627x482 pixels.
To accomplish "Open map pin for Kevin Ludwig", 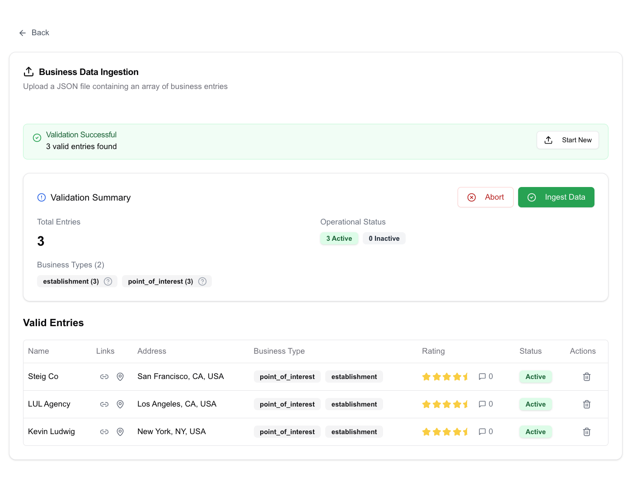I will click(x=120, y=432).
